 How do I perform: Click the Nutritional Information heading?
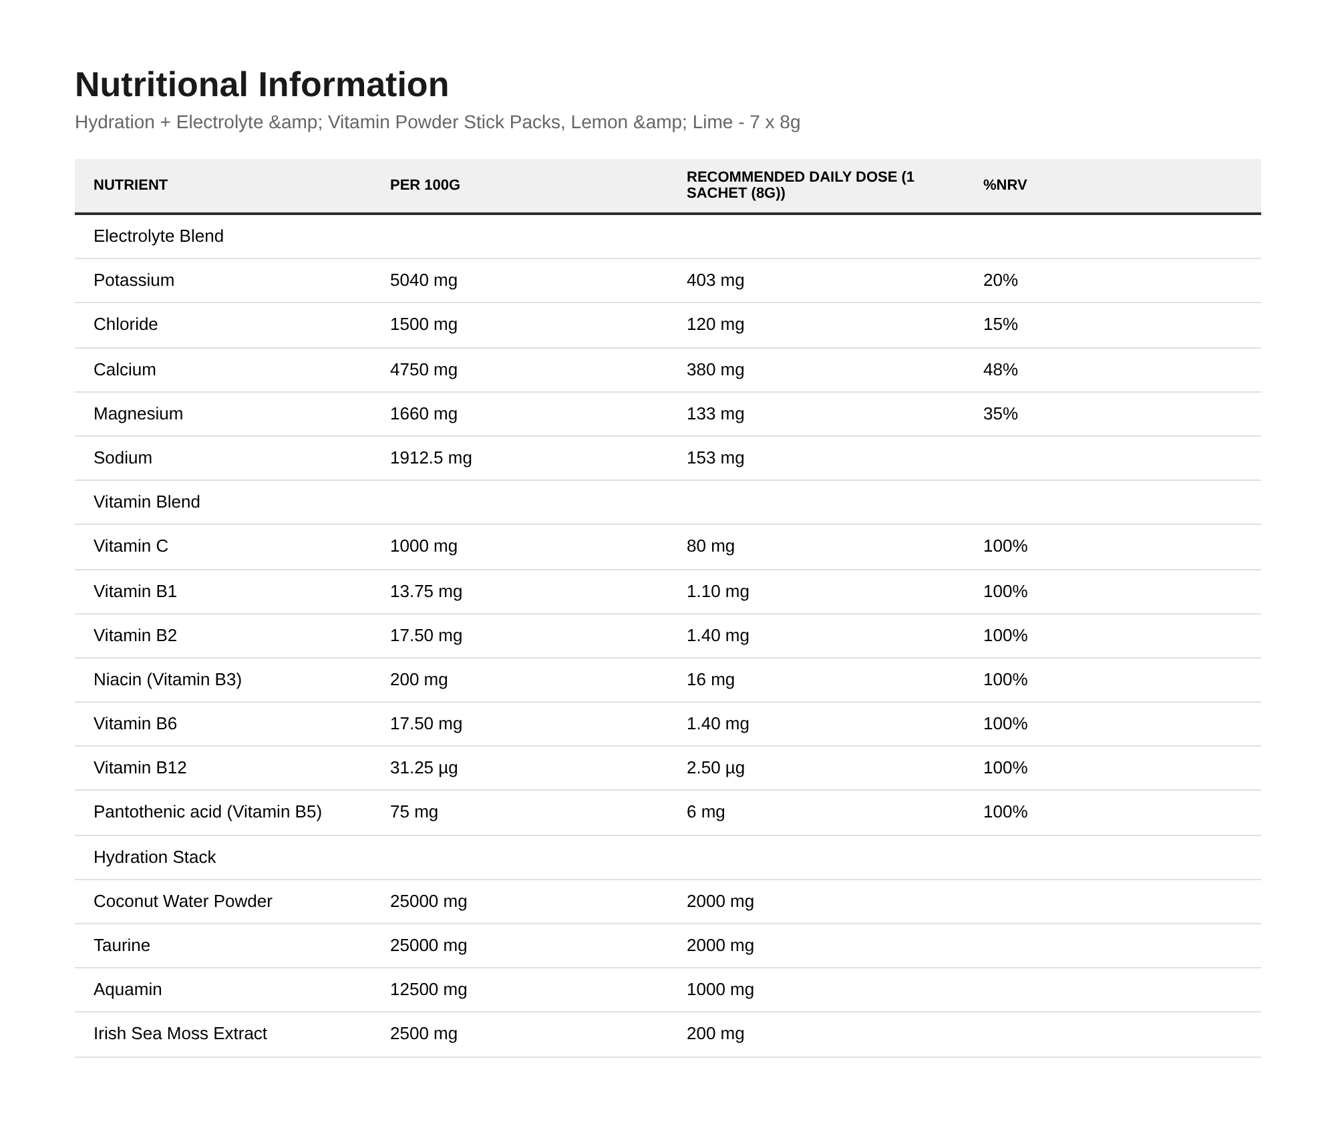(261, 85)
